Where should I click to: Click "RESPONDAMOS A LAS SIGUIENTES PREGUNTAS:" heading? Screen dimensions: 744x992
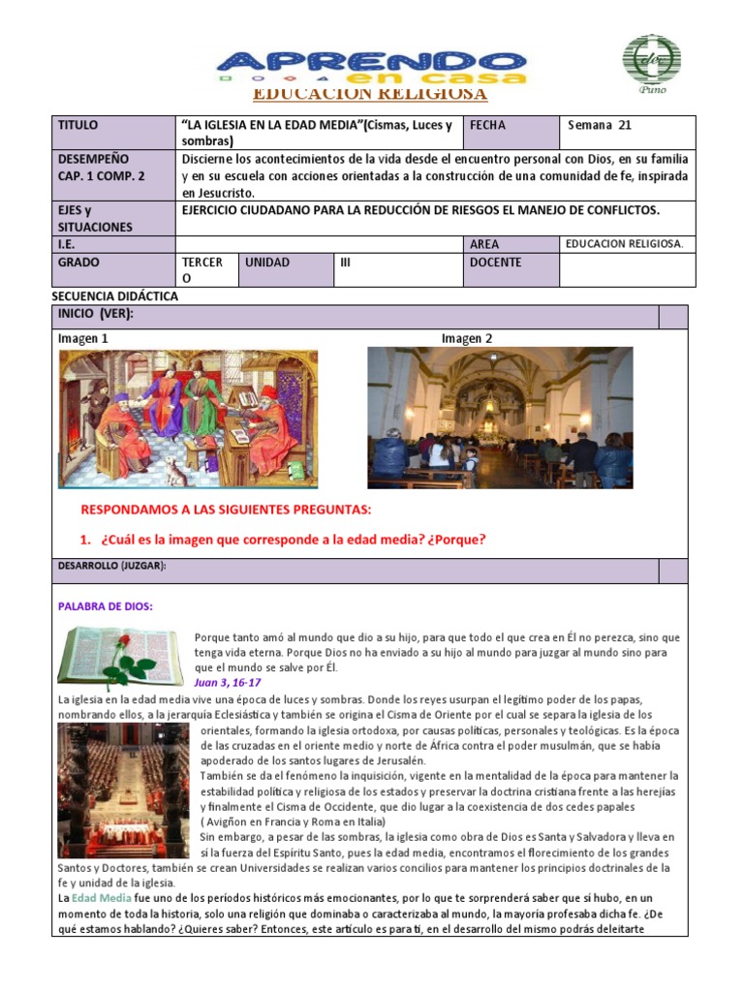226,510
